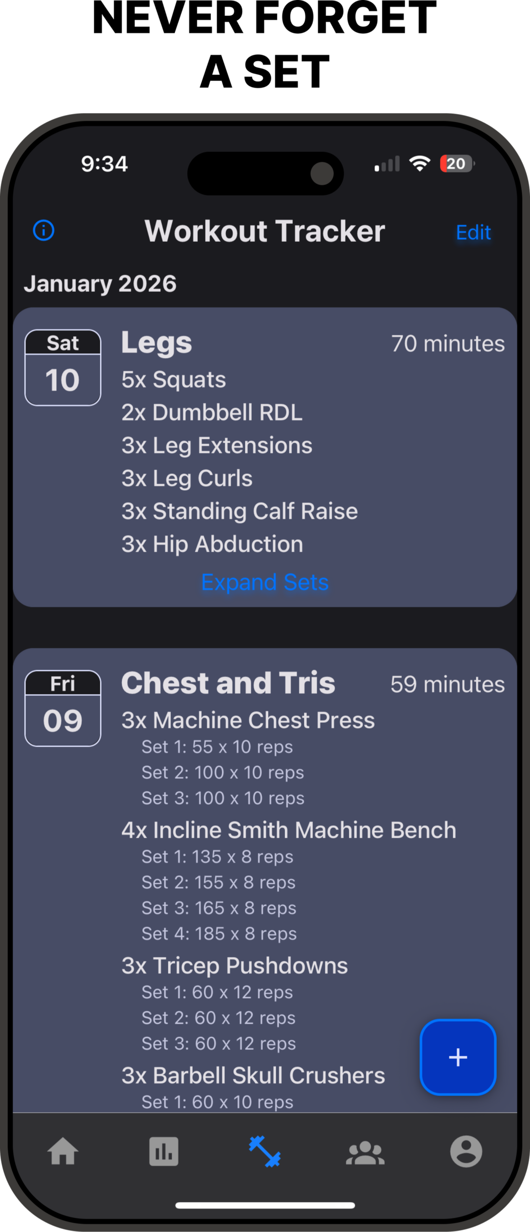Select the dumbbell workouts tab
This screenshot has width=530, height=1232.
coord(265,1151)
